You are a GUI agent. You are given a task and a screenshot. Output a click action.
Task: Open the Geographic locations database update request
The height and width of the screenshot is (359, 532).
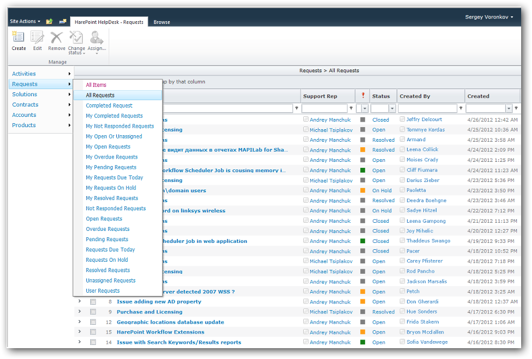tap(170, 322)
